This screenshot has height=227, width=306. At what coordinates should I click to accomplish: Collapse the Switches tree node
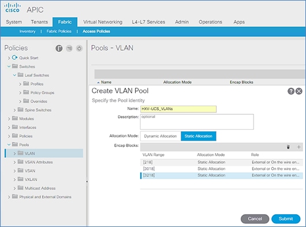(x=9, y=67)
